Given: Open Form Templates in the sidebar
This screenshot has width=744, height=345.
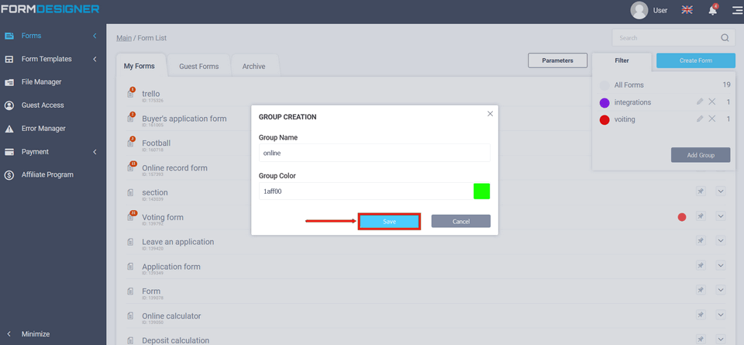Looking at the screenshot, I should [46, 59].
